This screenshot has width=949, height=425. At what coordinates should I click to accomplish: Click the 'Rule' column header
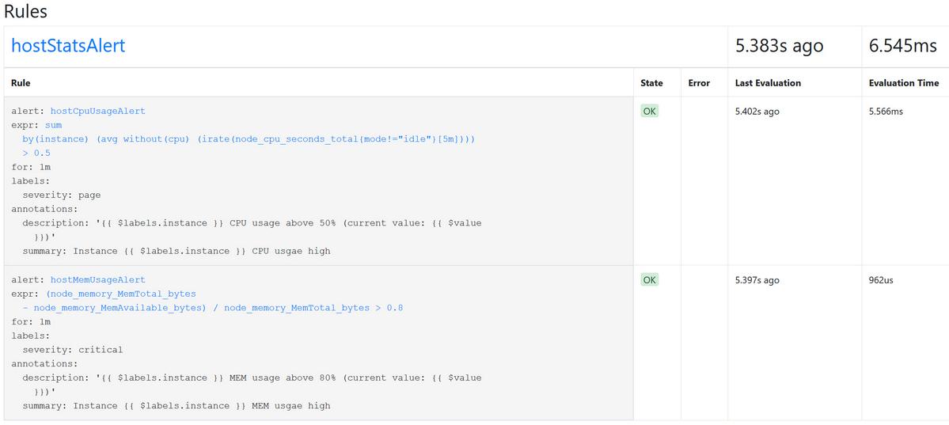coord(21,83)
